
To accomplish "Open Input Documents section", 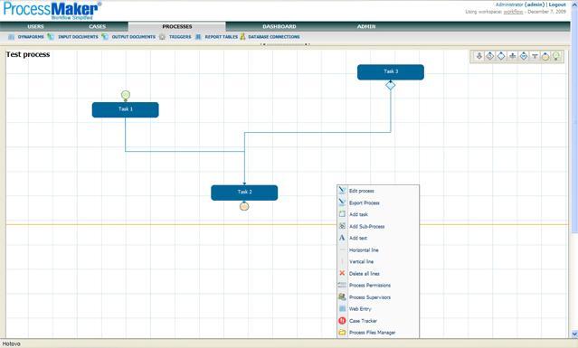I will [x=78, y=37].
